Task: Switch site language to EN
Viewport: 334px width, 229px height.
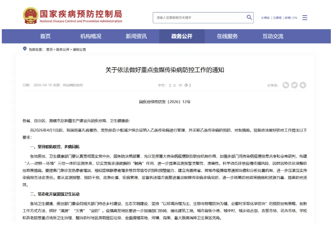Action: coord(295,18)
